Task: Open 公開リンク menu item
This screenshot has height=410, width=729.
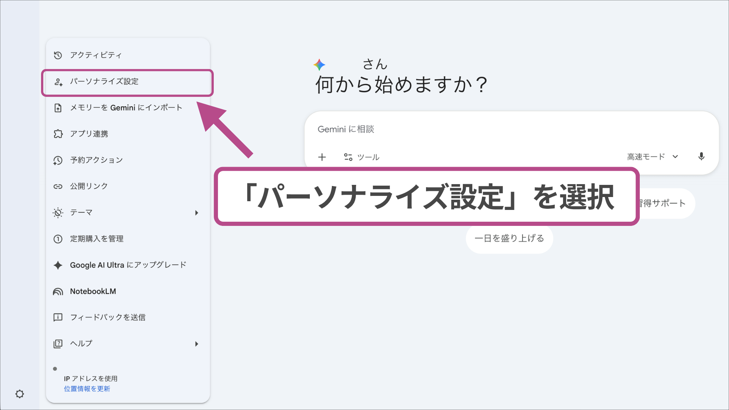Action: point(128,186)
